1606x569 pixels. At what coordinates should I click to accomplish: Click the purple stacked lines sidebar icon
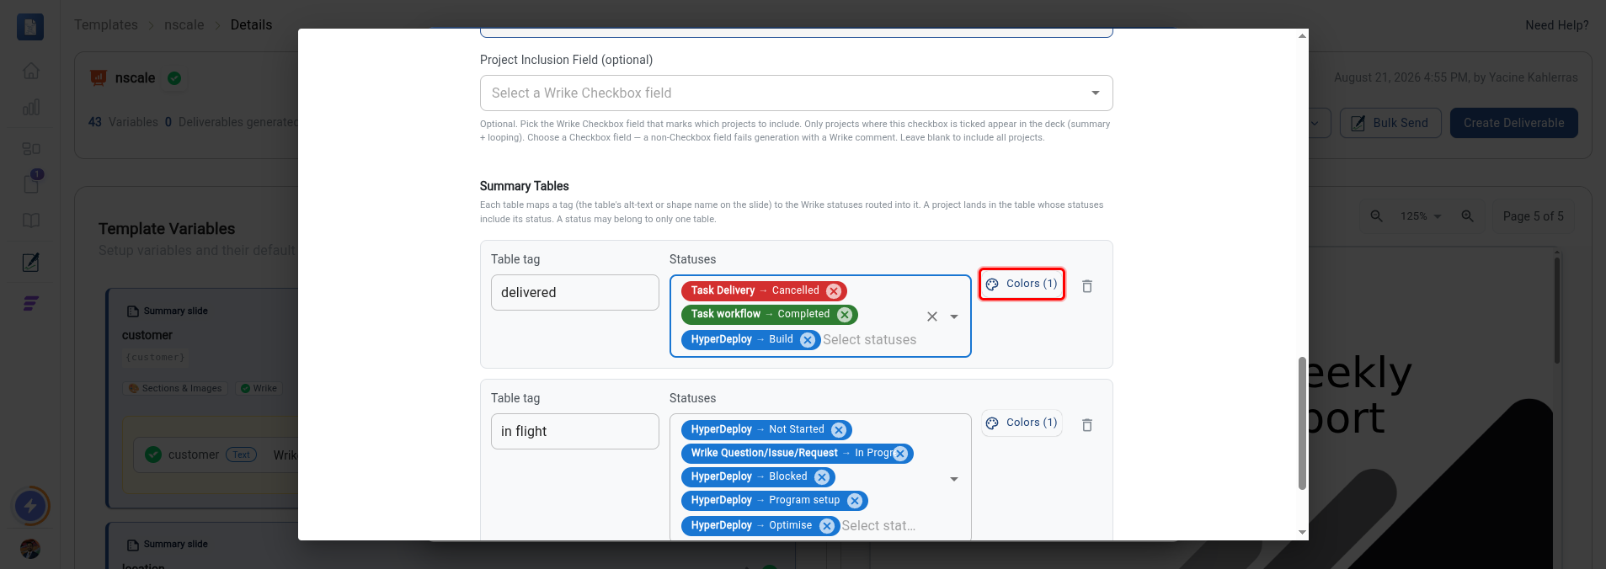tap(31, 304)
